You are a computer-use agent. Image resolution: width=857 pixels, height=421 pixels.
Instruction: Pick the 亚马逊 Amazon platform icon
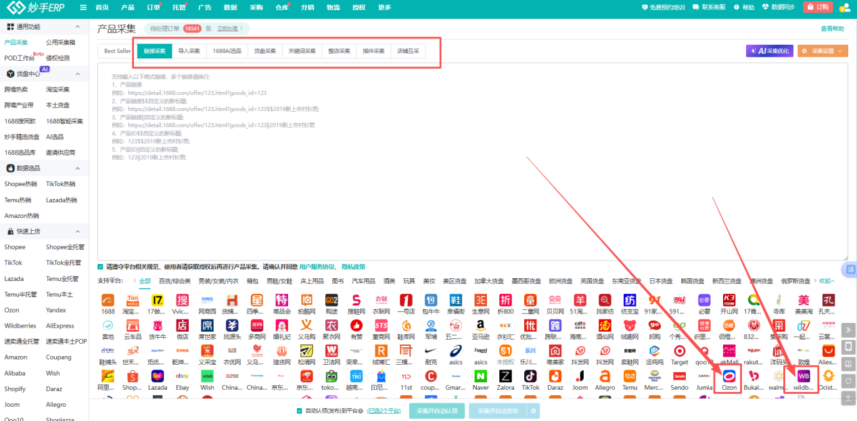tap(481, 326)
